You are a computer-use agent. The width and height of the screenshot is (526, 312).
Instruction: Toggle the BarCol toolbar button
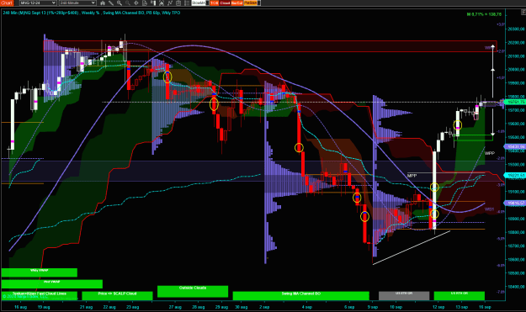(x=236, y=3)
